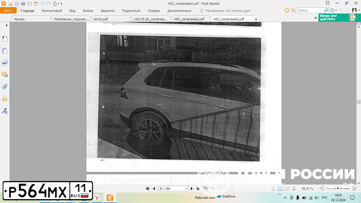Click the Поиск search field
Image resolution: width=361 pixels, height=203 pixels.
click(x=311, y=10)
